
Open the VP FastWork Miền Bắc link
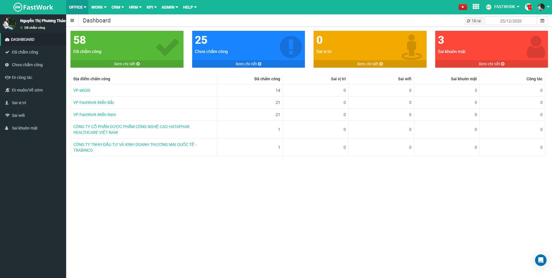point(94,102)
